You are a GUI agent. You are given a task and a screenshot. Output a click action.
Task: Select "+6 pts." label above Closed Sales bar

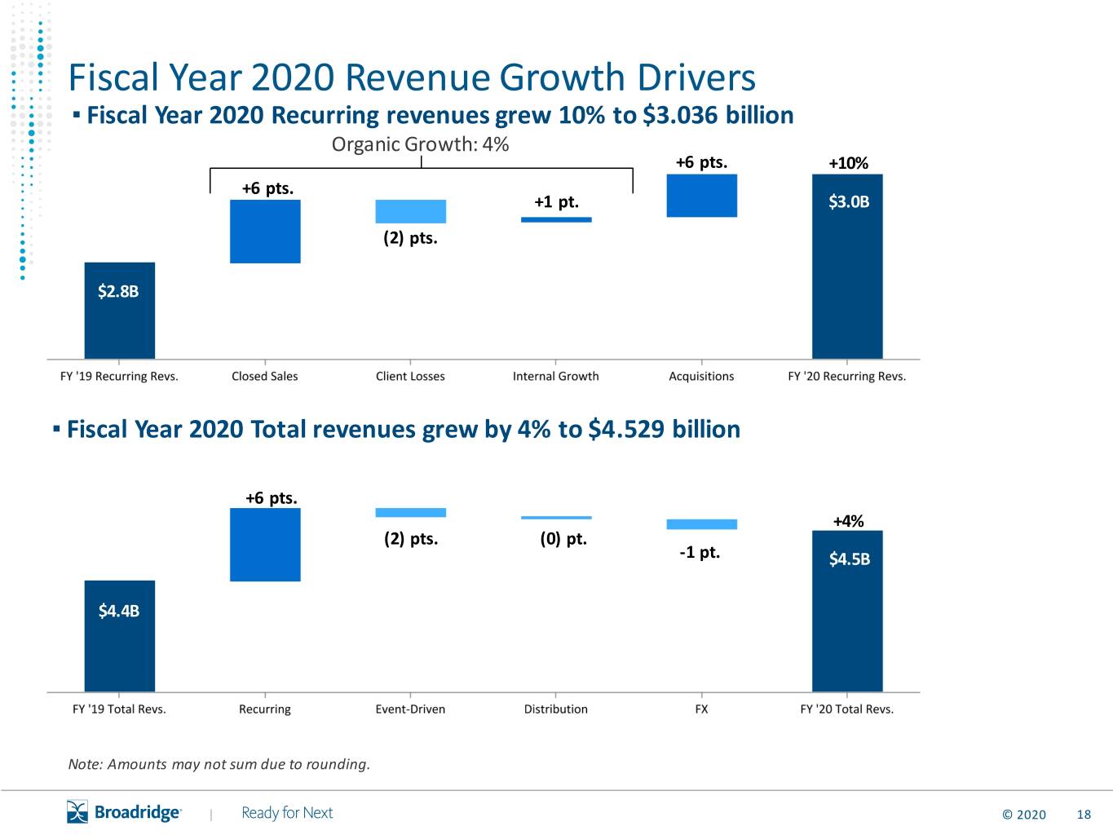(267, 188)
